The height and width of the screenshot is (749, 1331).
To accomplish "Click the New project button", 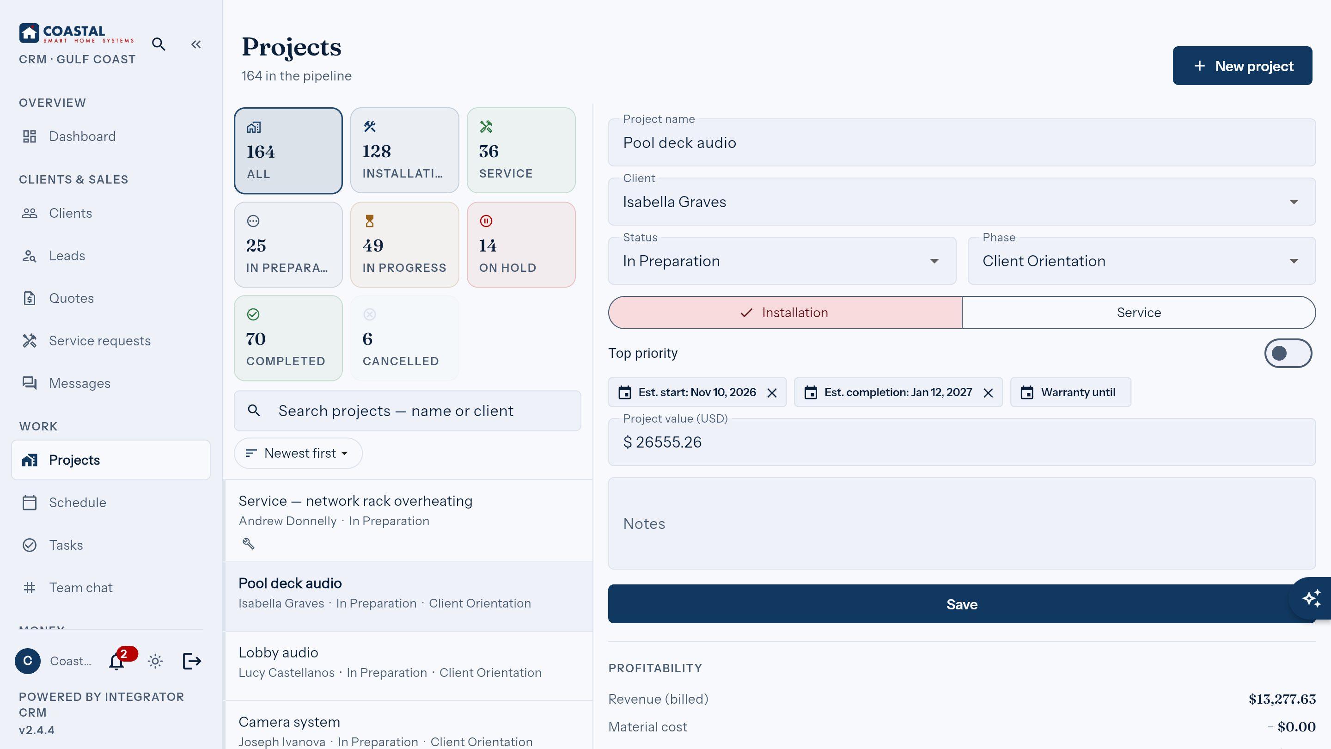I will click(1242, 66).
